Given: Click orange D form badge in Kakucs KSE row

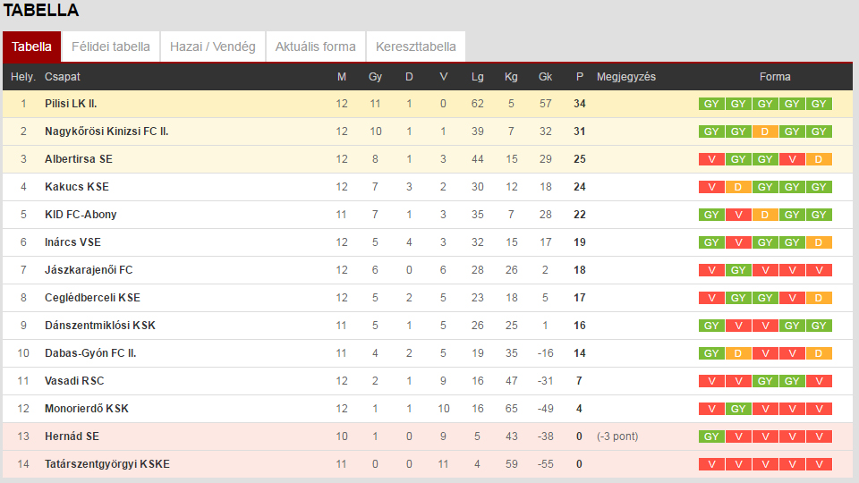Looking at the screenshot, I should point(738,187).
